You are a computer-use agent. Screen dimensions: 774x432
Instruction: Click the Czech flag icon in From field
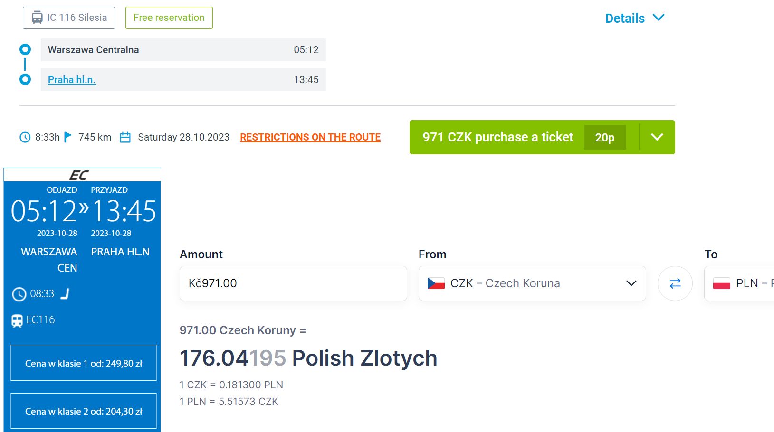[436, 283]
